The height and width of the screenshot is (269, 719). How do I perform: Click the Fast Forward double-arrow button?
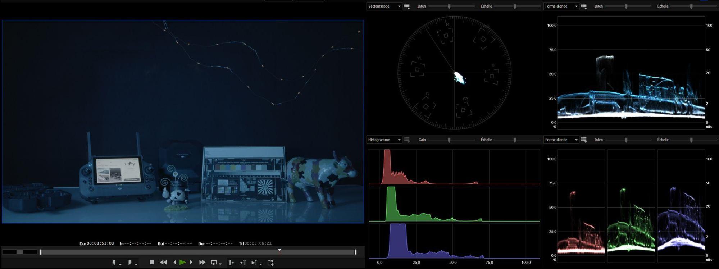tap(202, 263)
